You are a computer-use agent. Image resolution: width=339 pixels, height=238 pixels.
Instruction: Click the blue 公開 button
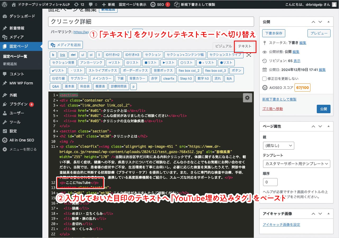point(323,109)
